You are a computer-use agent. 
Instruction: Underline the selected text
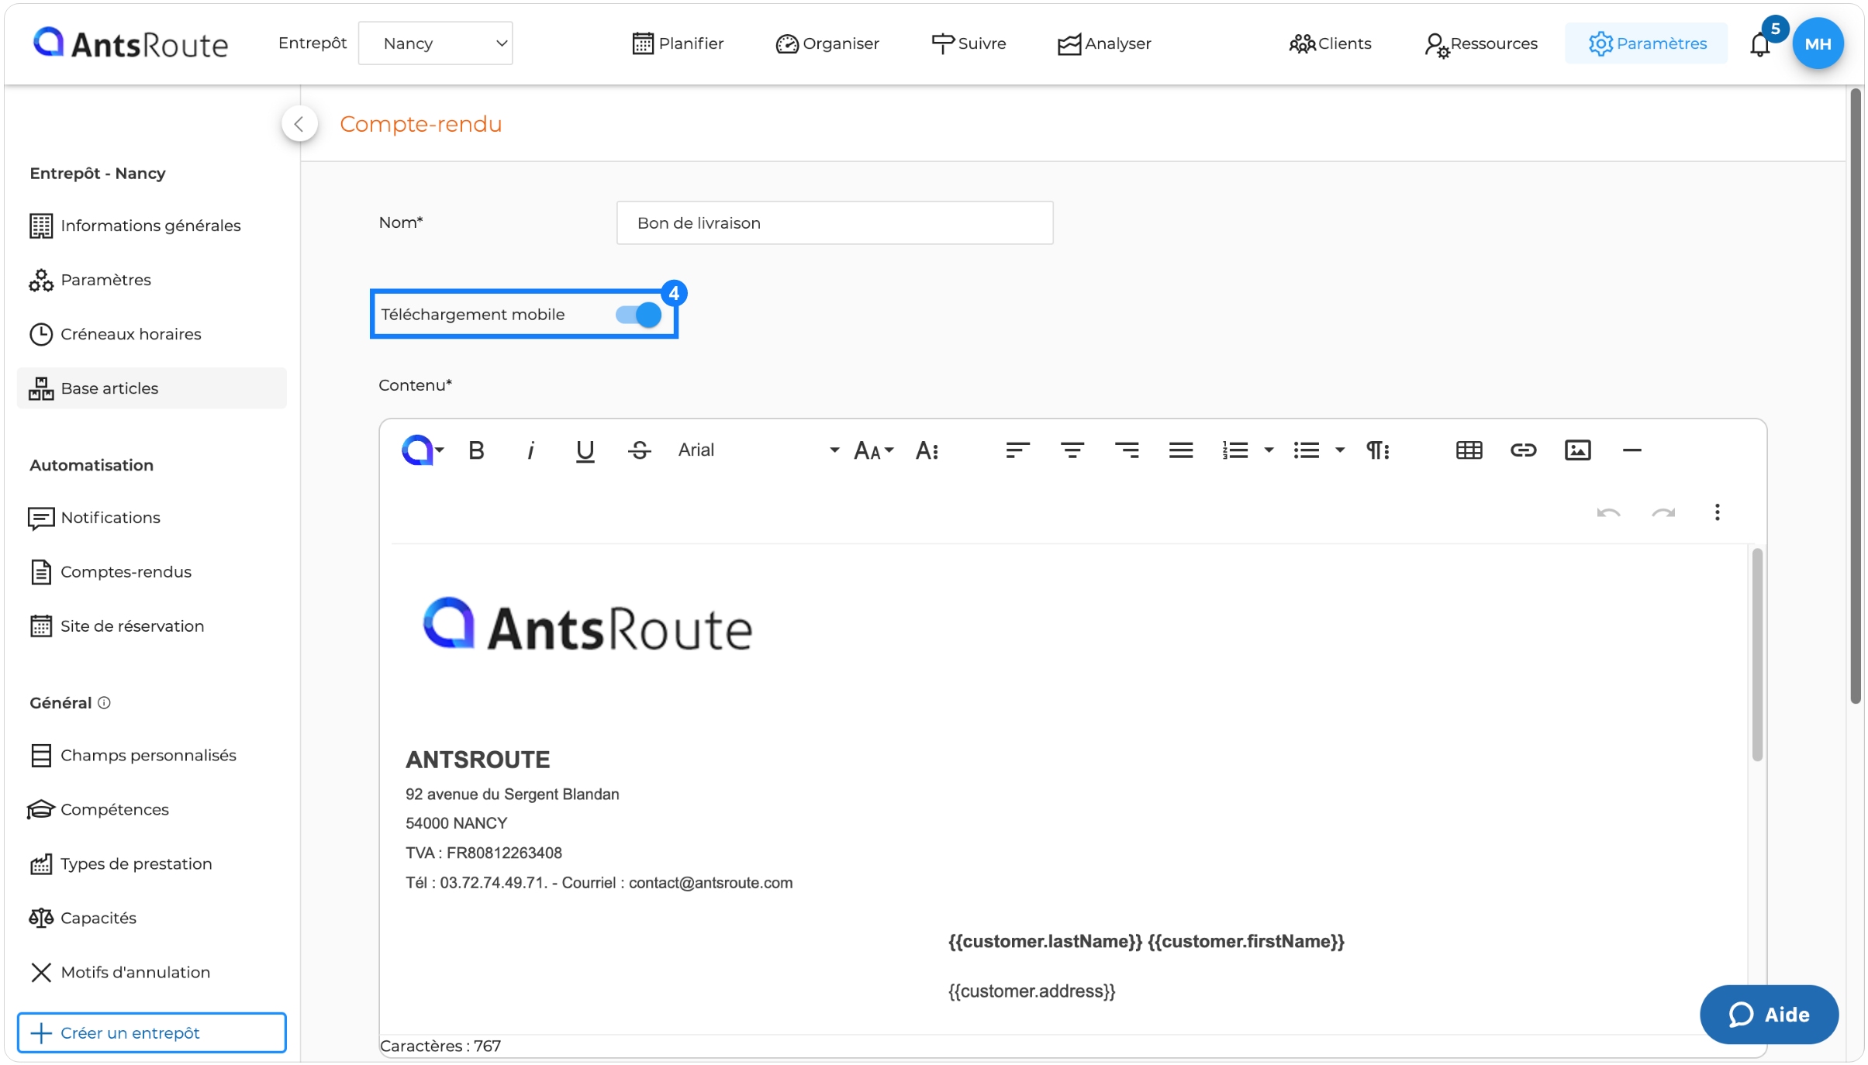585,450
